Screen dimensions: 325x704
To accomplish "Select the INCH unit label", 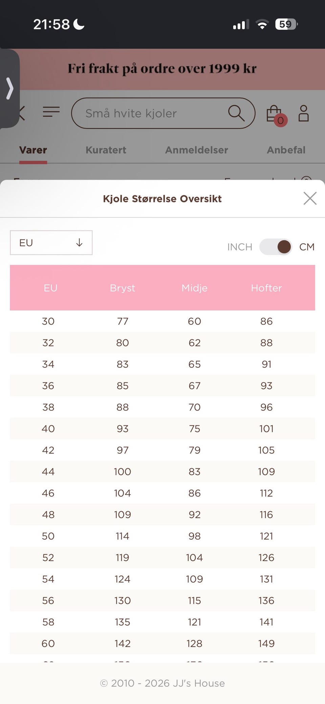I will (240, 247).
